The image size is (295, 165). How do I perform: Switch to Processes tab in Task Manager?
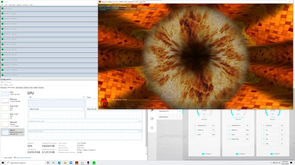click(x=4, y=87)
